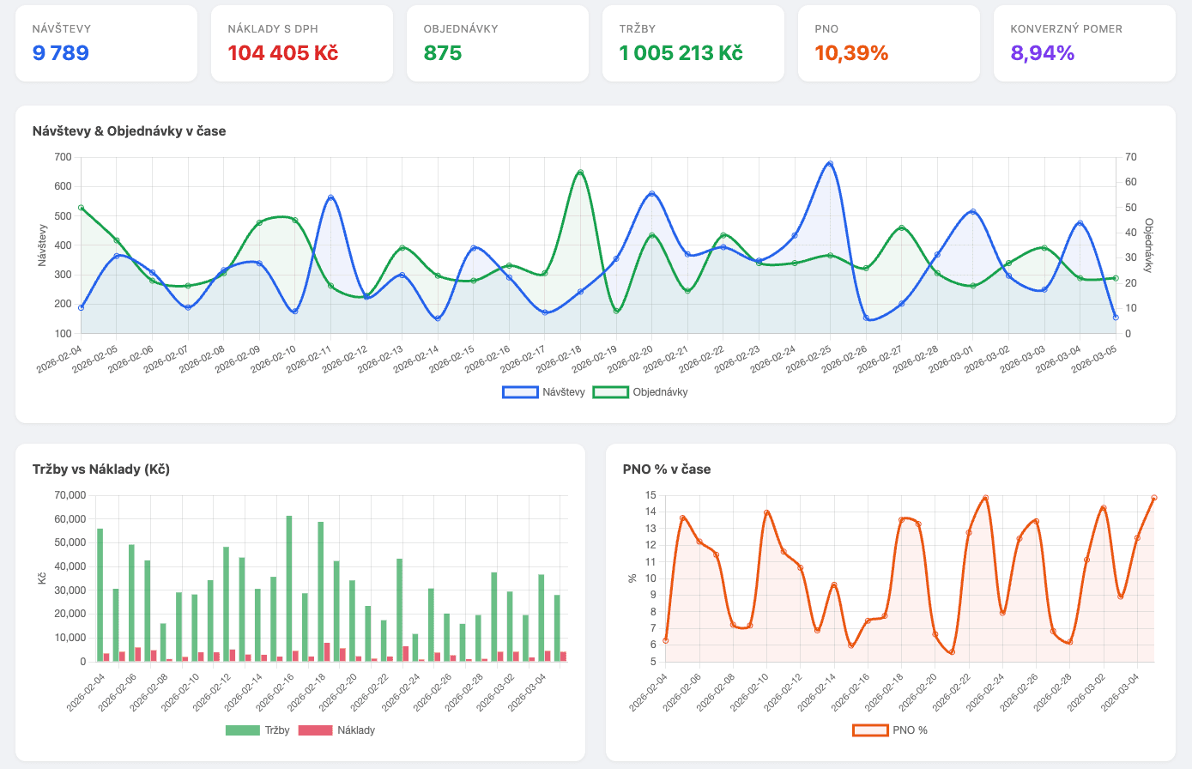
Task: Select the KONVERZNÝ POMER card showing 8,94%
Action: (1084, 43)
